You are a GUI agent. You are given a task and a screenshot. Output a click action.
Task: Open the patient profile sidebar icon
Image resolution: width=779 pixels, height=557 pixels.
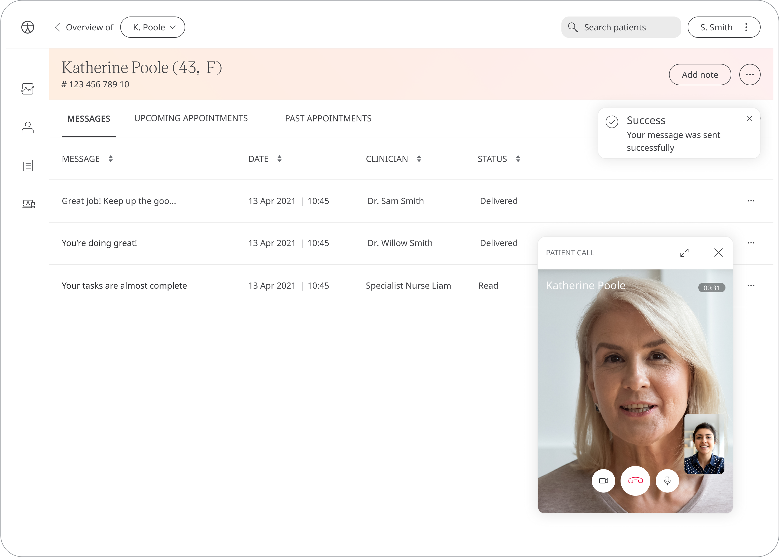pyautogui.click(x=28, y=127)
